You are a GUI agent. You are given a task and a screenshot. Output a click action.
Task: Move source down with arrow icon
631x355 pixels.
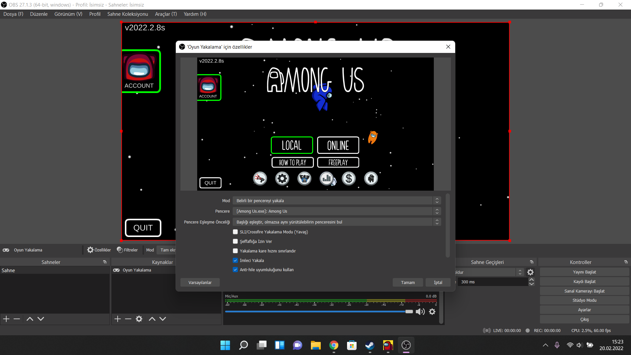point(163,319)
